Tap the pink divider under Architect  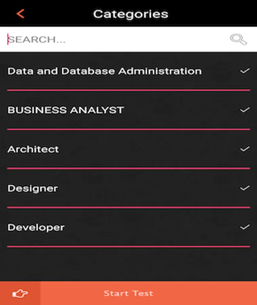point(128,168)
